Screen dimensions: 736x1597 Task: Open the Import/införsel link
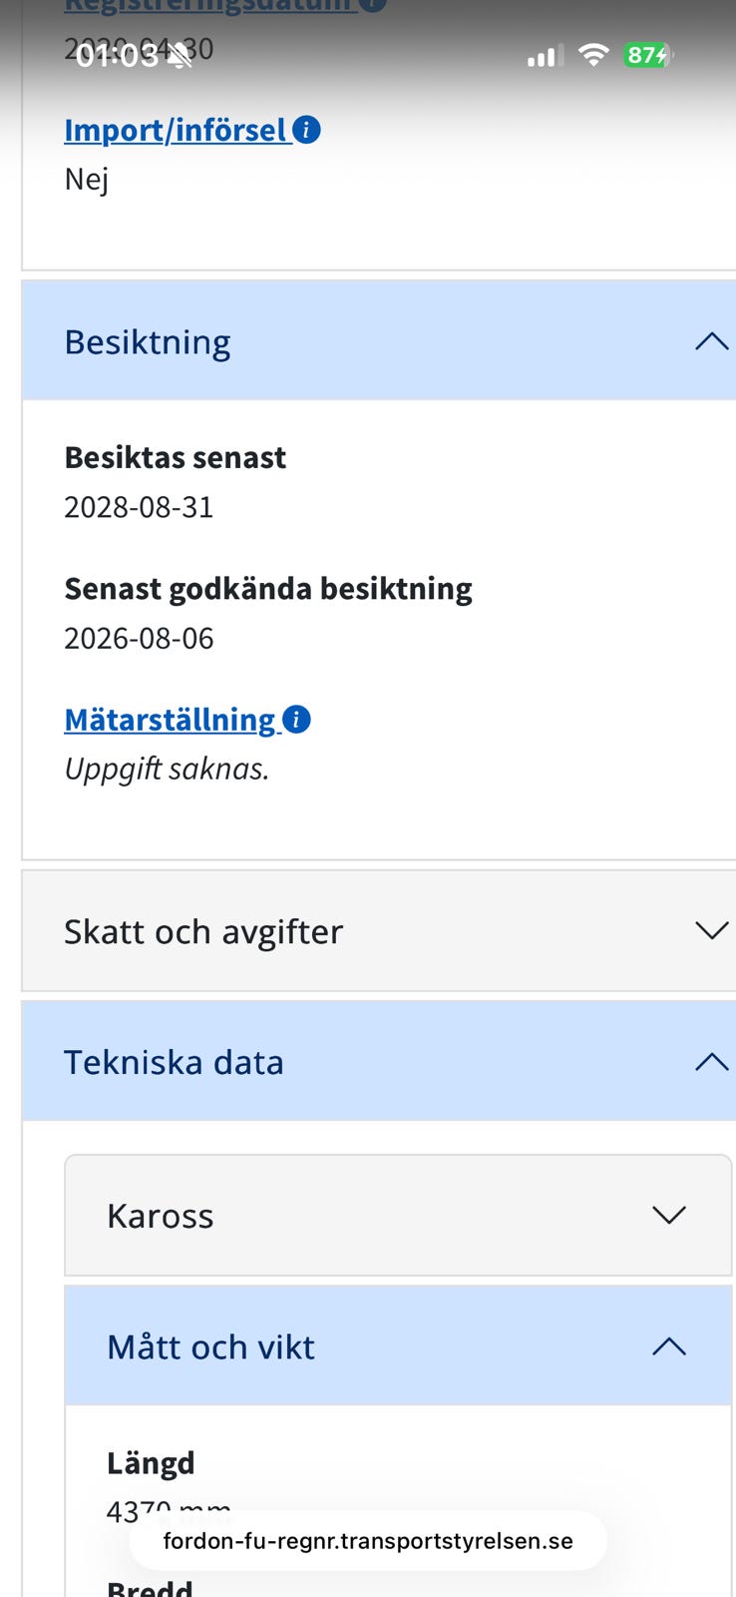pyautogui.click(x=176, y=130)
